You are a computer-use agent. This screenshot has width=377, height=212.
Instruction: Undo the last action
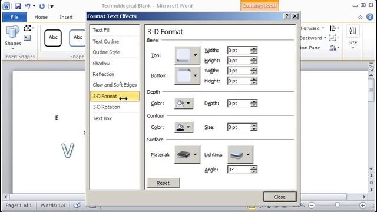(x=28, y=6)
